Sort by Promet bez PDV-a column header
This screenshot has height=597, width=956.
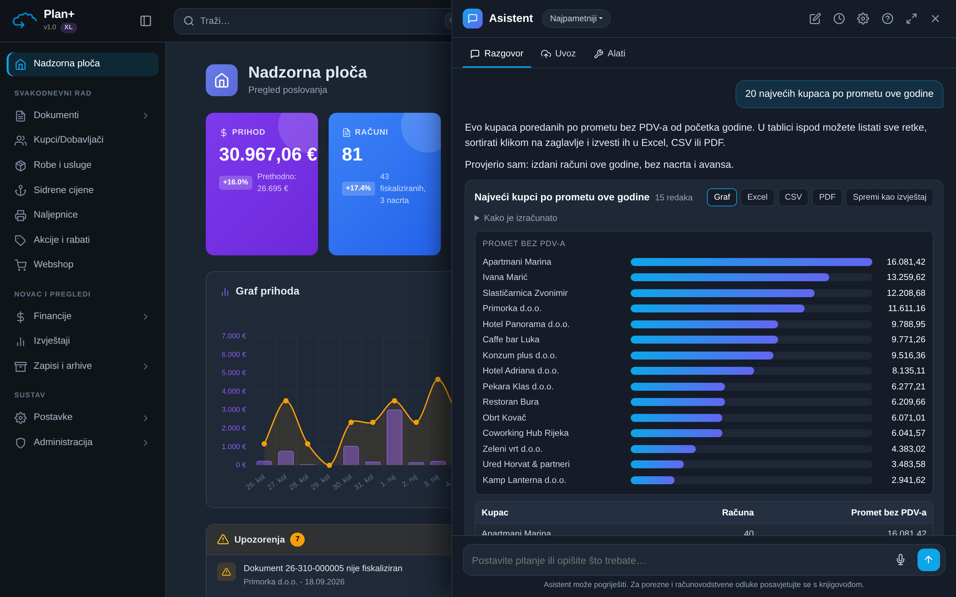888,512
